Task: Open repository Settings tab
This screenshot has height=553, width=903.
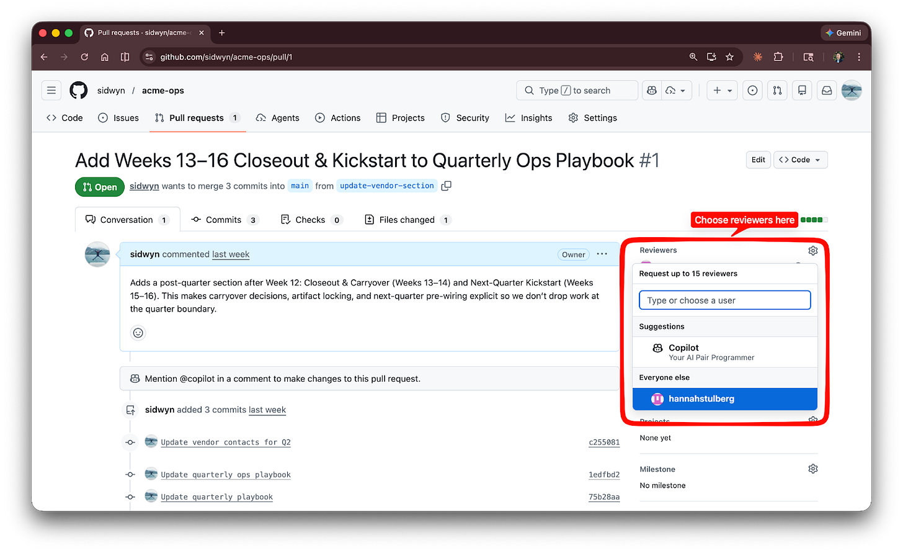Action: 593,118
